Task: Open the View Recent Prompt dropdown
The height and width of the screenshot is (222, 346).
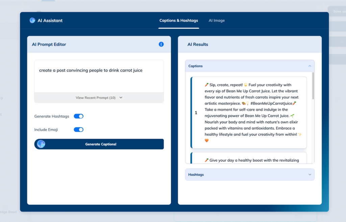Action: pyautogui.click(x=99, y=98)
